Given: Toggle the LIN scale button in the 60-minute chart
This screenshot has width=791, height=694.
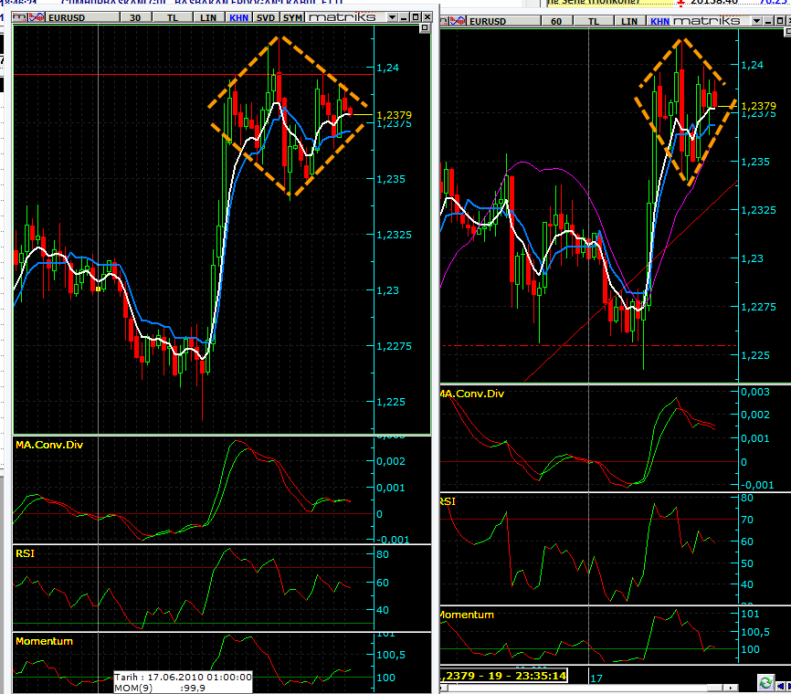Looking at the screenshot, I should tap(629, 21).
